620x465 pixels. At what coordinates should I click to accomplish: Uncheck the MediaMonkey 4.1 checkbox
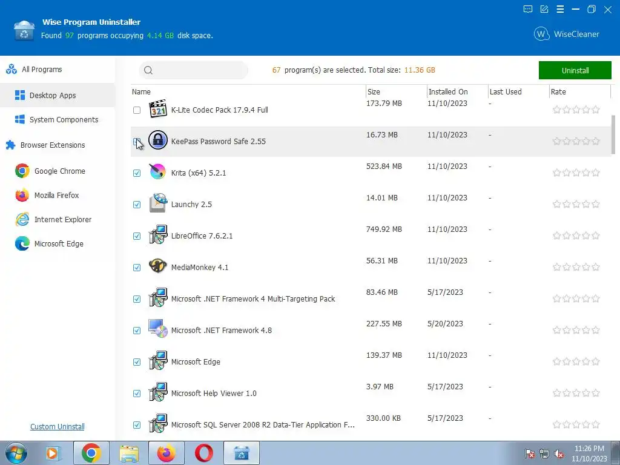pyautogui.click(x=137, y=267)
